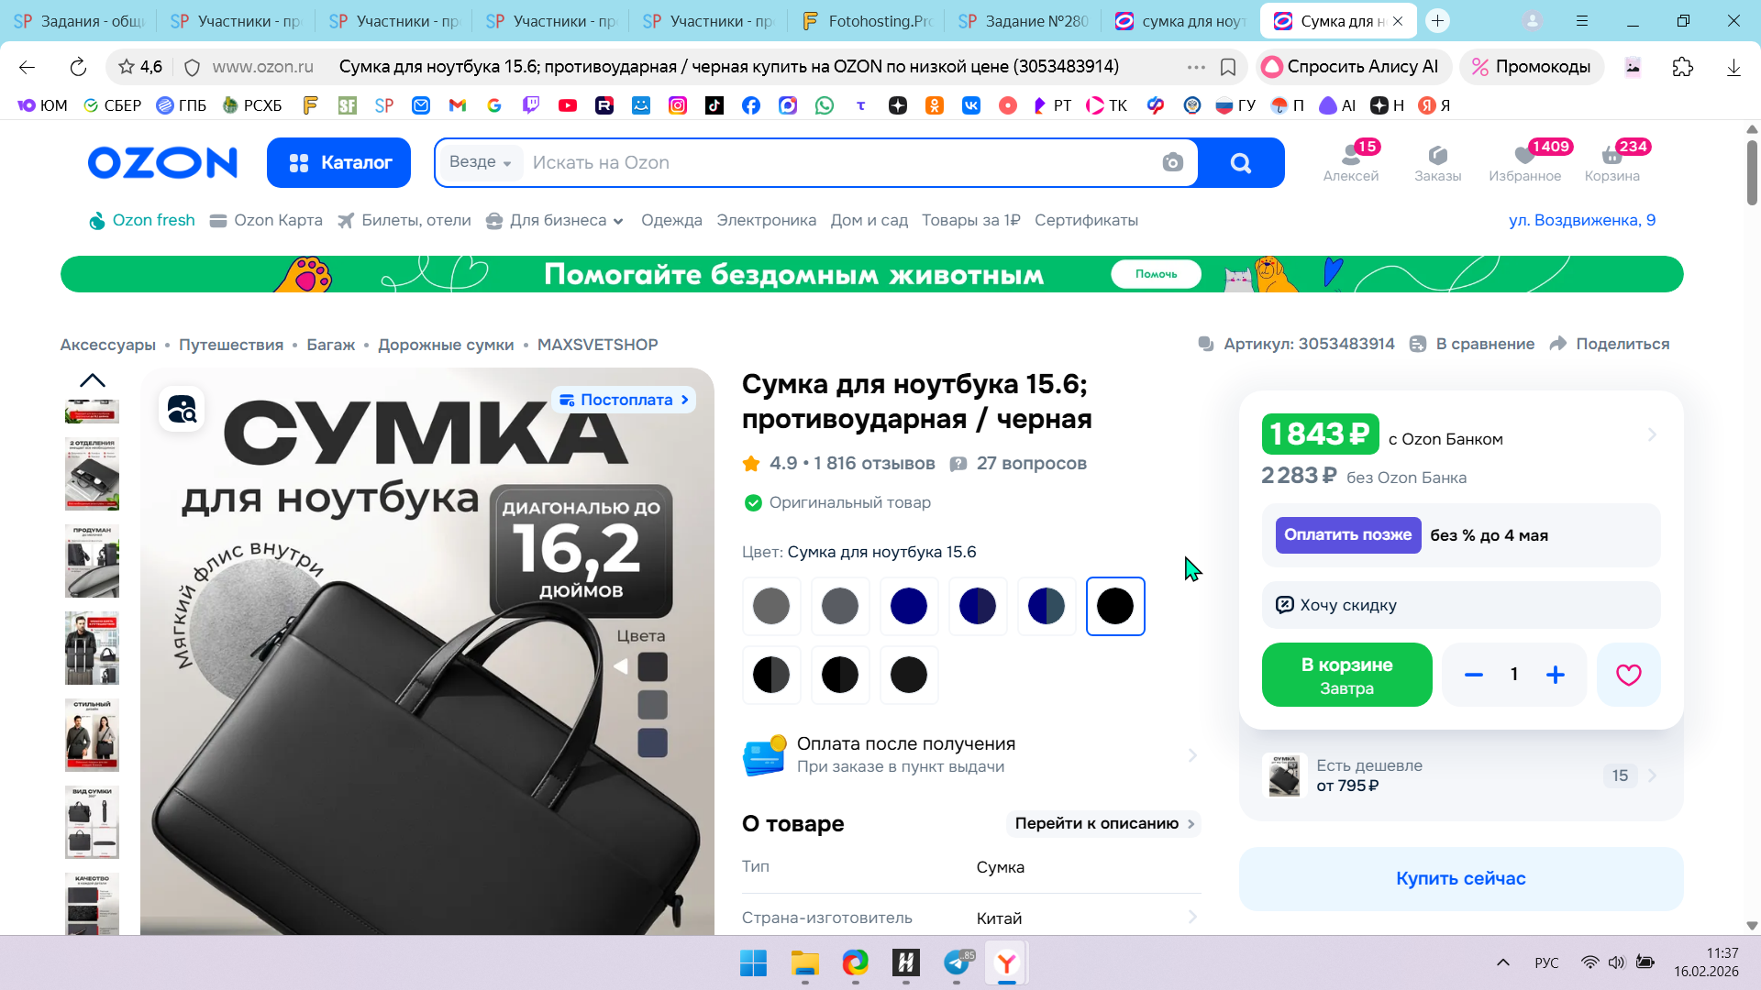Click Перейти к описанию link
1761x990 pixels.
coord(1103,823)
